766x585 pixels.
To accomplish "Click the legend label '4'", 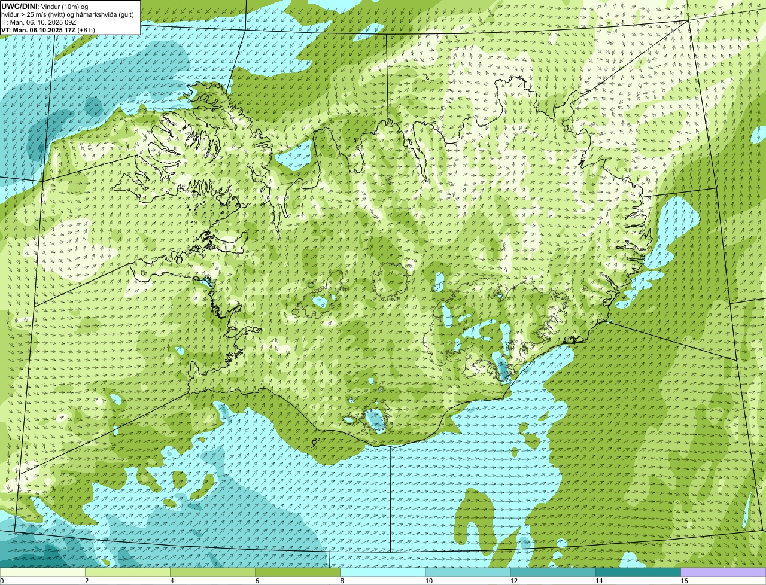I will click(172, 581).
